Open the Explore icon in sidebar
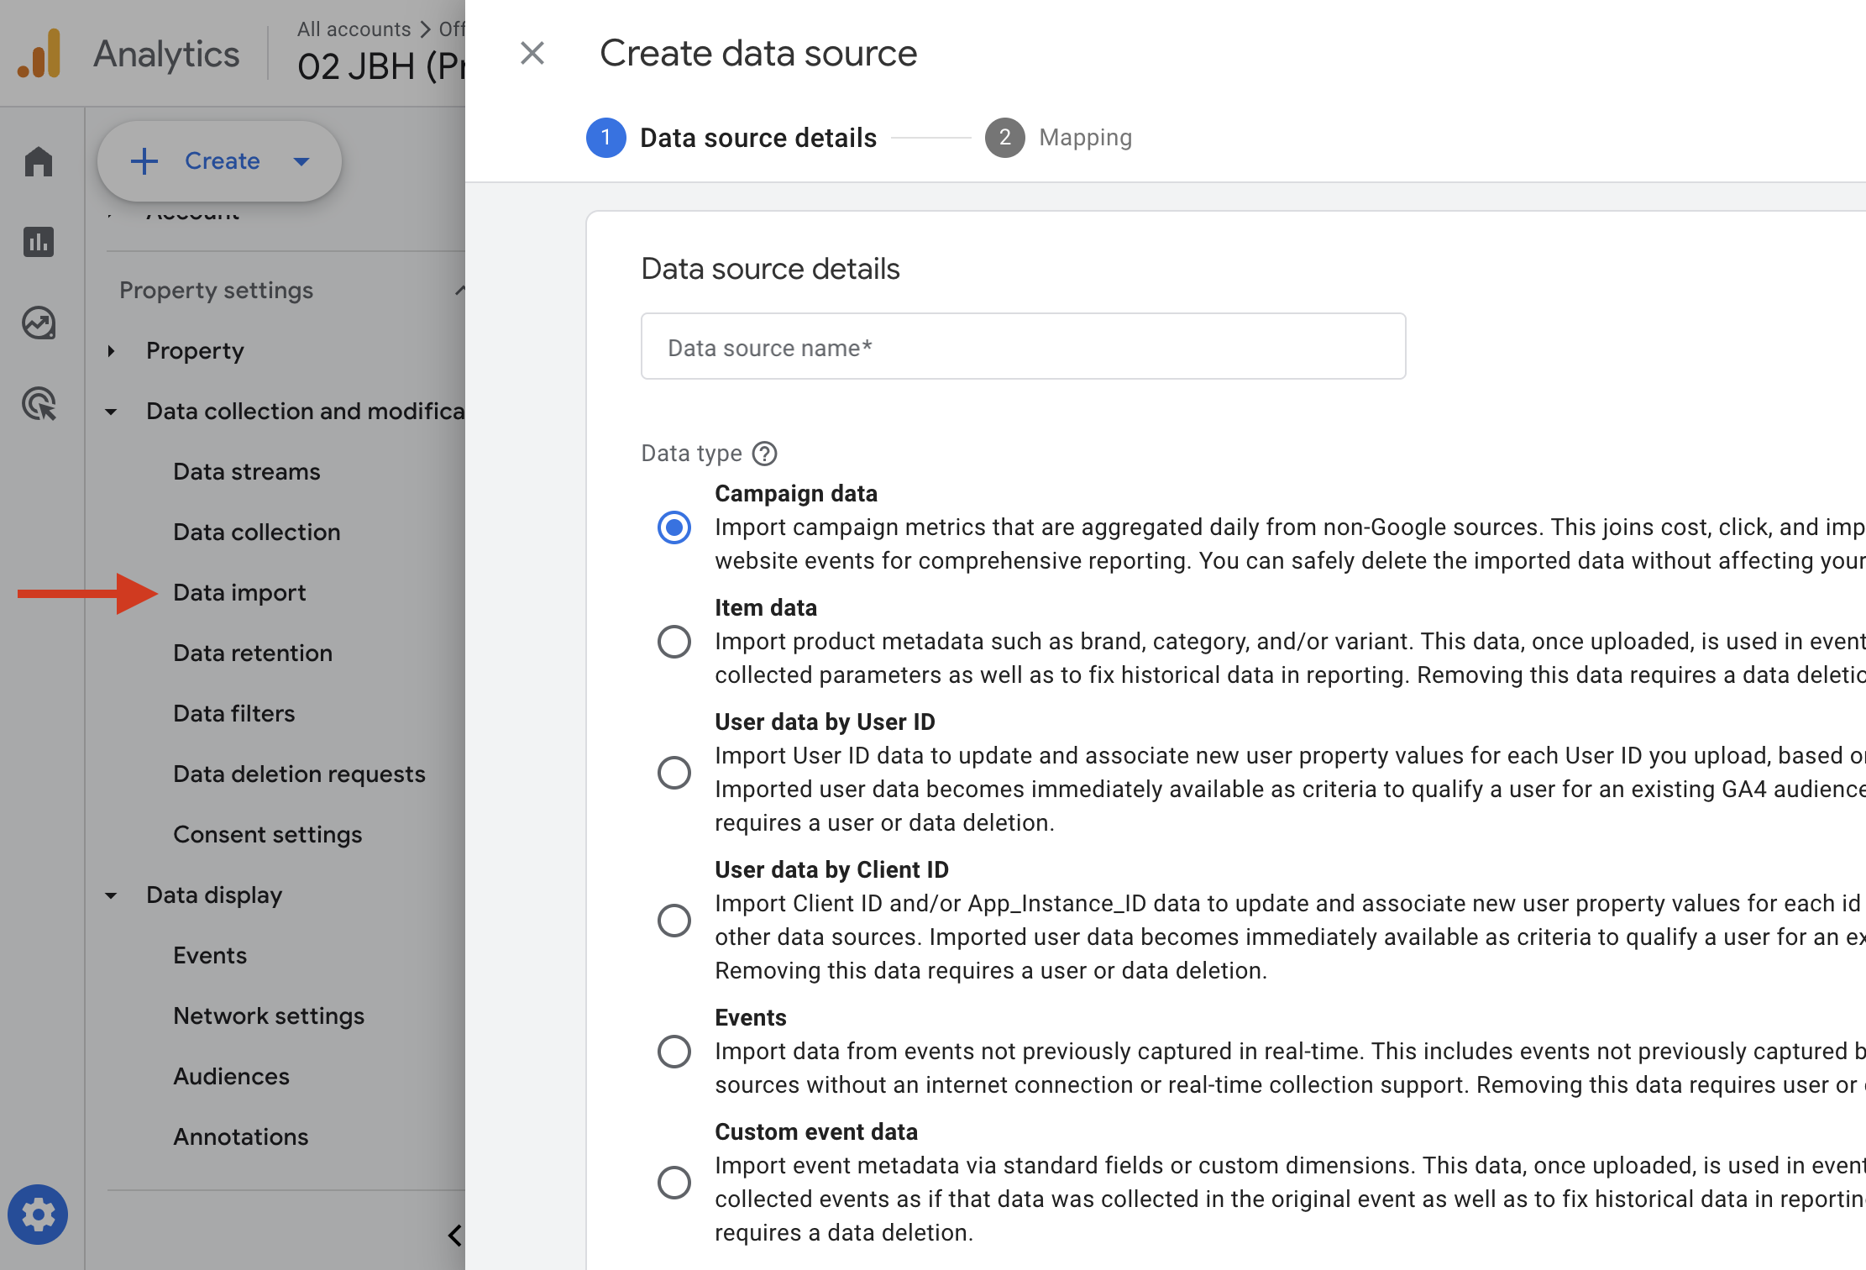Screen dimensions: 1866x1270 tap(39, 323)
